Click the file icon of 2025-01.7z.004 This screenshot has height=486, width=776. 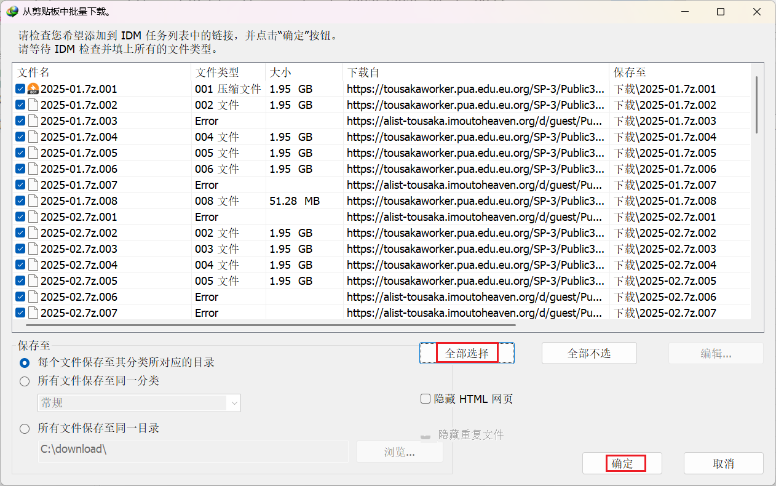tap(33, 137)
